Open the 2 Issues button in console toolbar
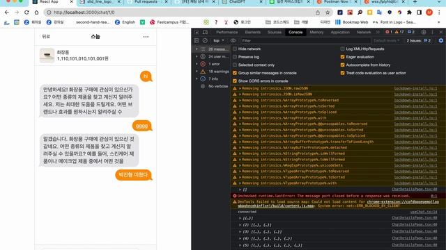Screen dimensions: 446x250 tap(418, 40)
